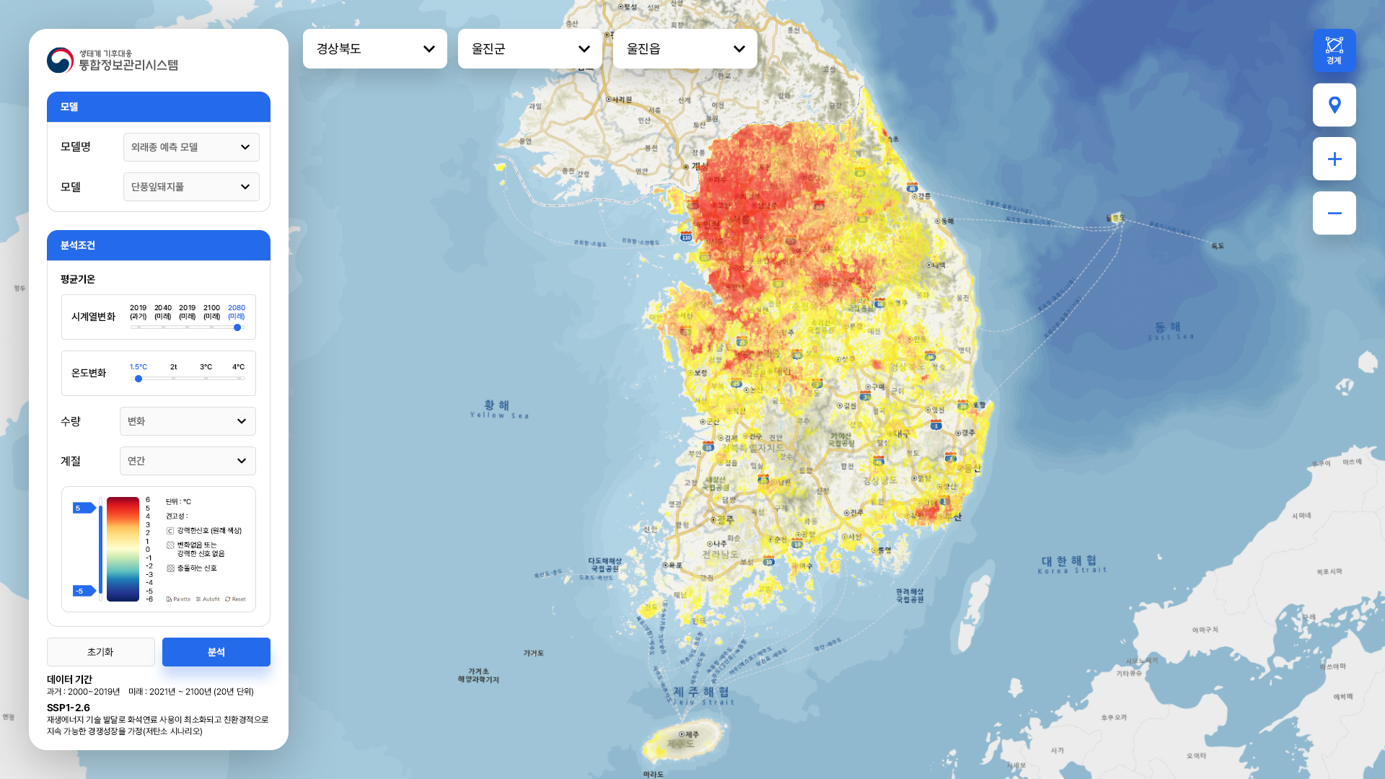Select the 2040 time series point
The width and height of the screenshot is (1385, 779).
click(x=163, y=327)
